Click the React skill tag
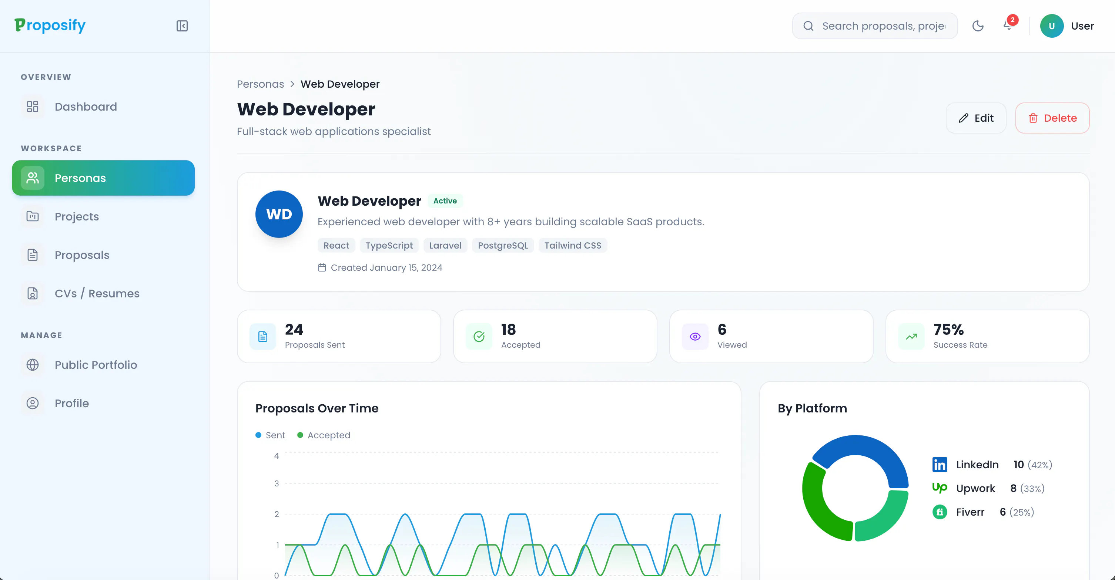Screen dimensions: 1115x580 (x=336, y=245)
